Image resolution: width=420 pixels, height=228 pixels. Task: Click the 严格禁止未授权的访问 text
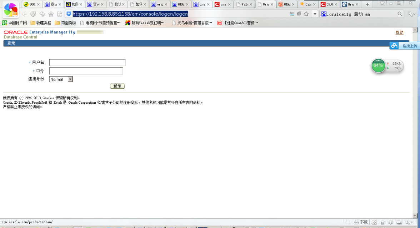[x=22, y=107]
